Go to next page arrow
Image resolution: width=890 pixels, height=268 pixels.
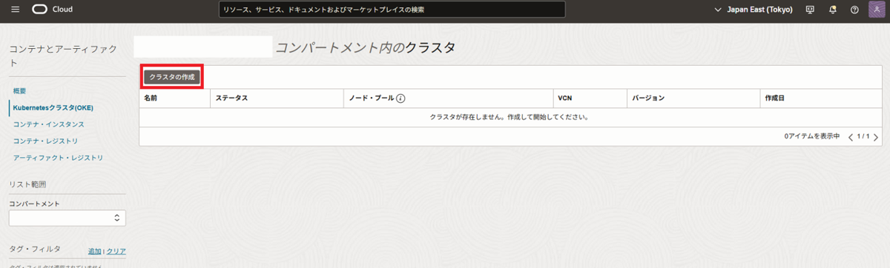(876, 137)
